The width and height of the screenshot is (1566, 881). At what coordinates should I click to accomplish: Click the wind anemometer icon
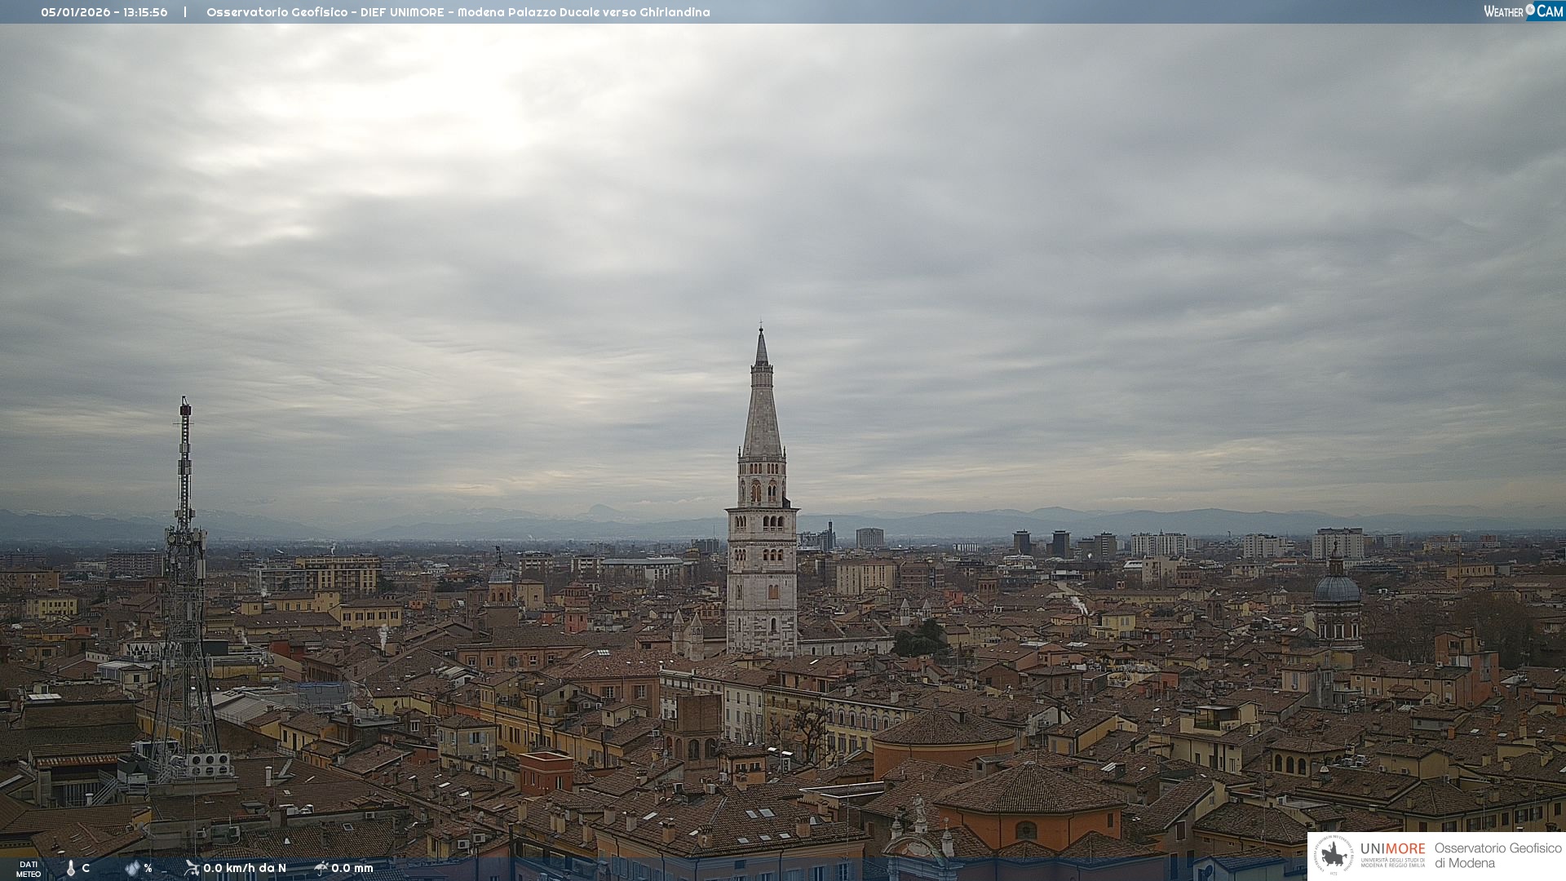point(192,868)
